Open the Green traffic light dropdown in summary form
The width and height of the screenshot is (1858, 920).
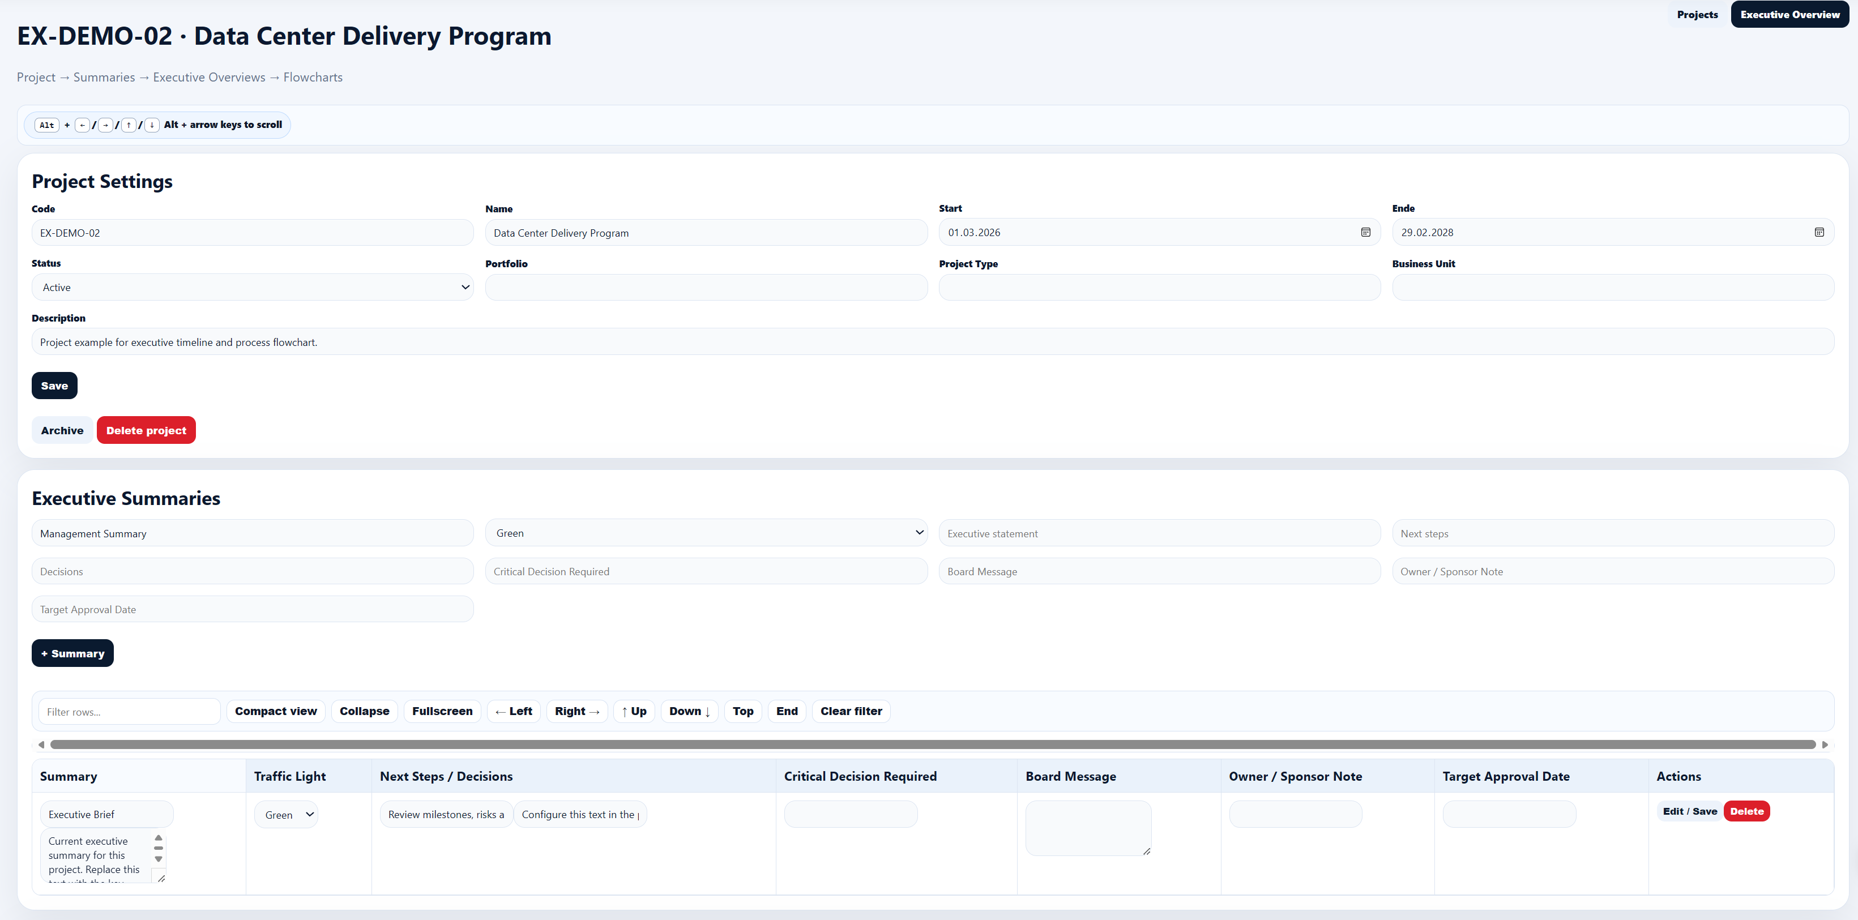(706, 533)
